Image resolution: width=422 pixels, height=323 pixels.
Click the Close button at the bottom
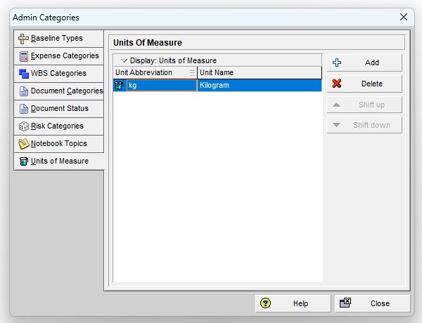pos(373,303)
